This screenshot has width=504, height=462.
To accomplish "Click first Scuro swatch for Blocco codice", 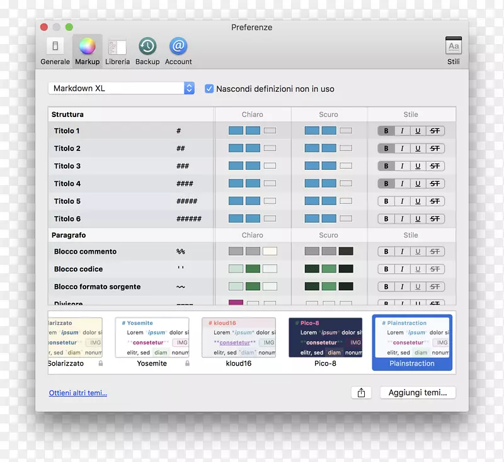I will 312,269.
